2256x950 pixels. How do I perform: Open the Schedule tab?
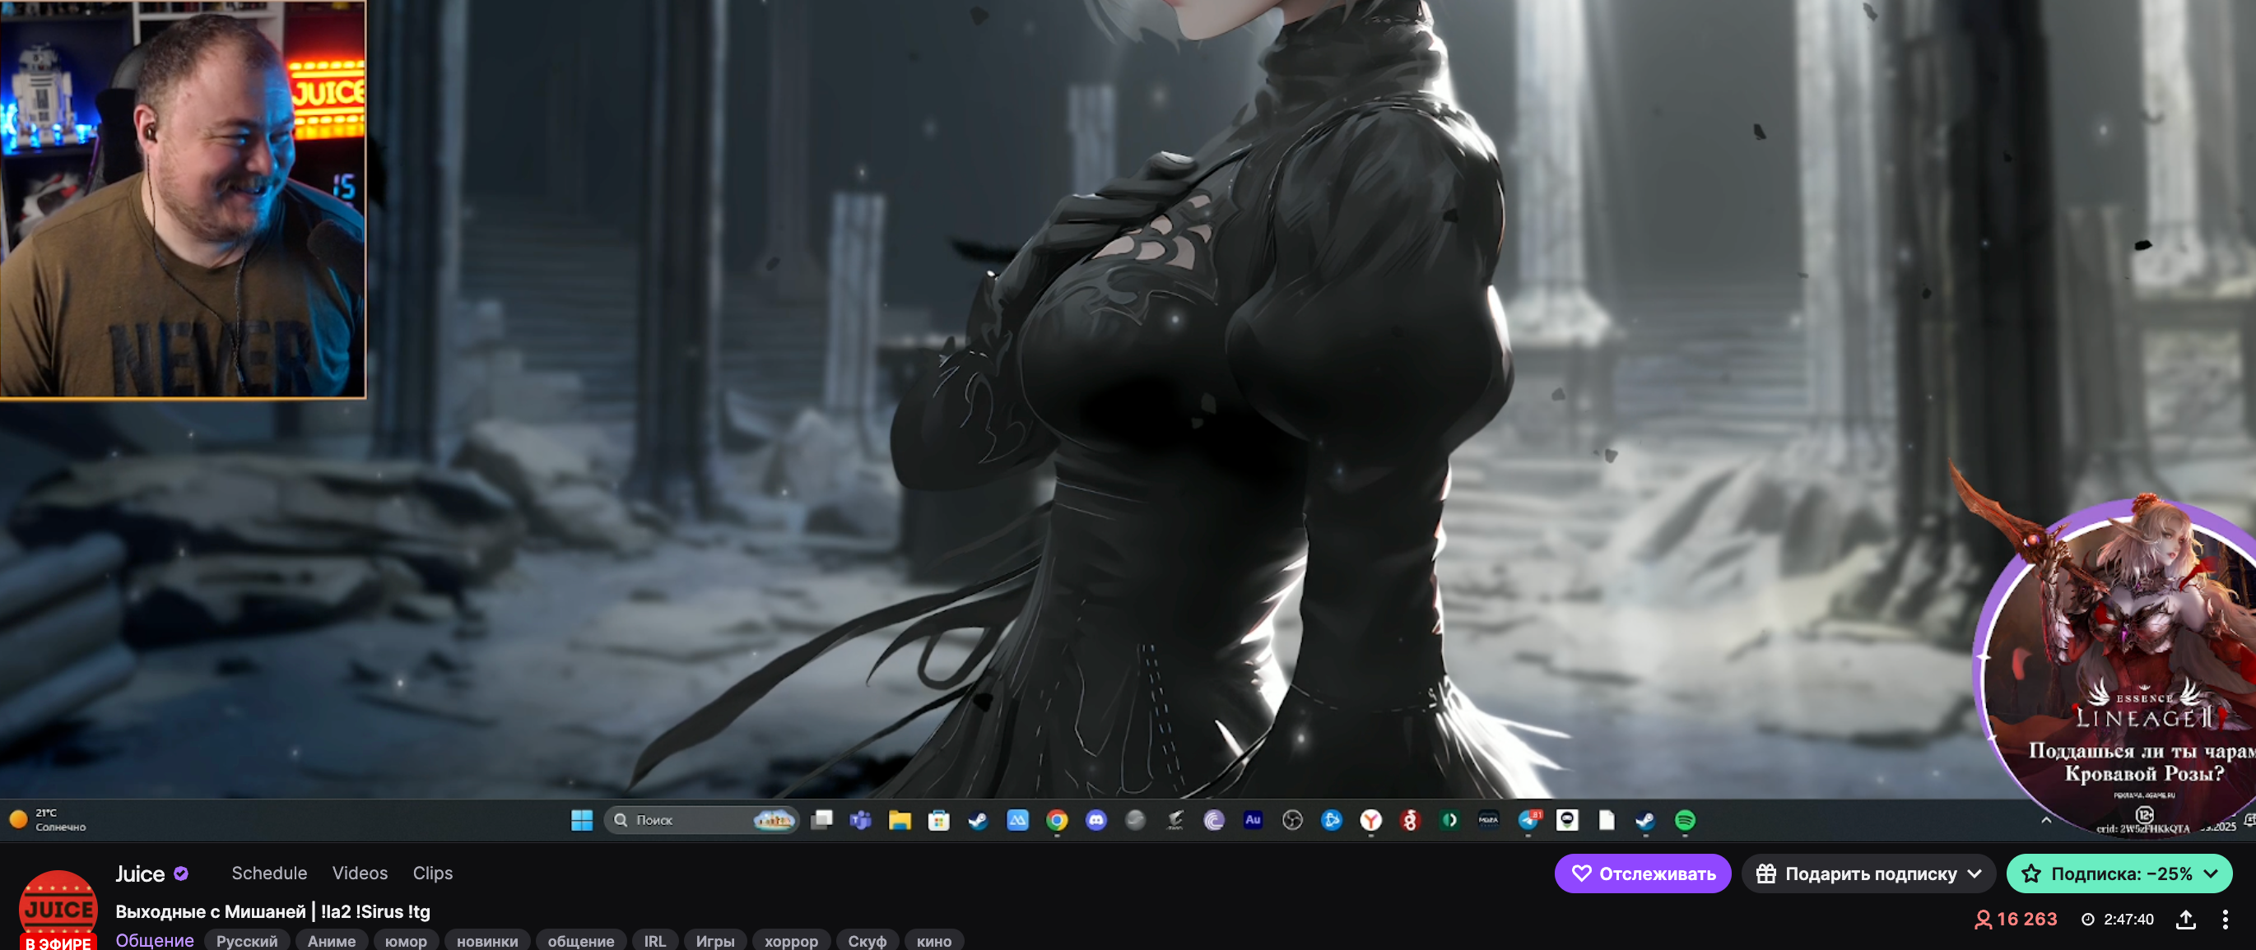coord(269,873)
